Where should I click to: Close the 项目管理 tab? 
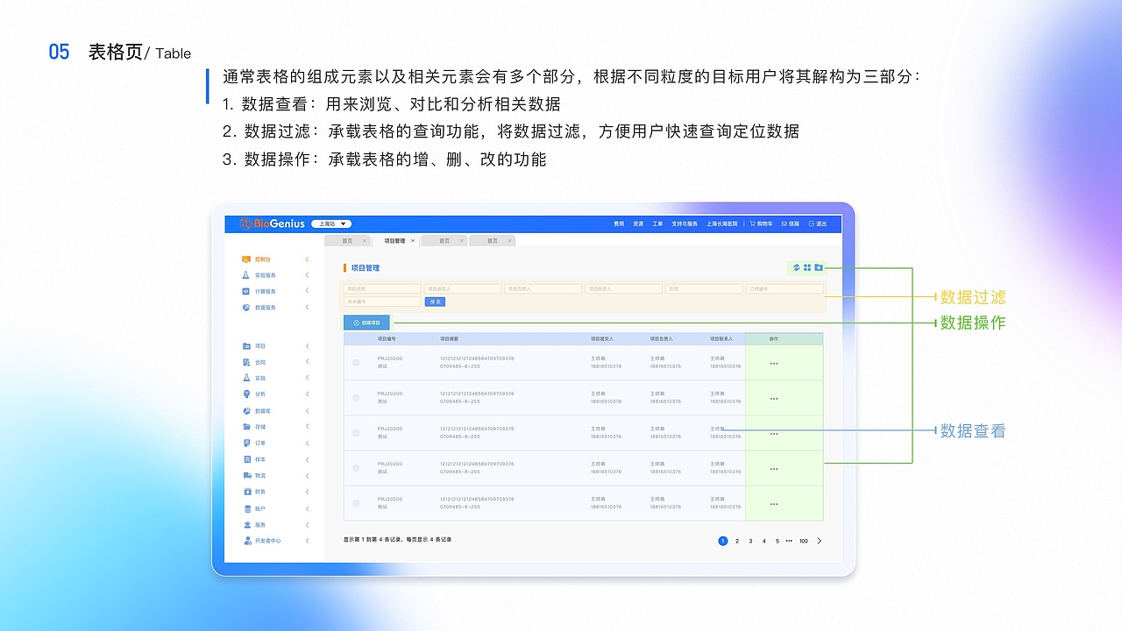tap(413, 240)
